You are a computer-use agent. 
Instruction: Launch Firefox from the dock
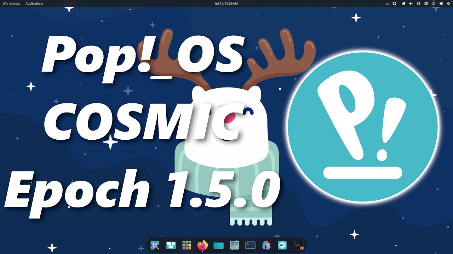click(x=202, y=245)
